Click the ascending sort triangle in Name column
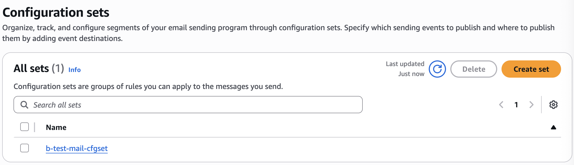Viewport: 574px width, 165px height. coord(553,128)
